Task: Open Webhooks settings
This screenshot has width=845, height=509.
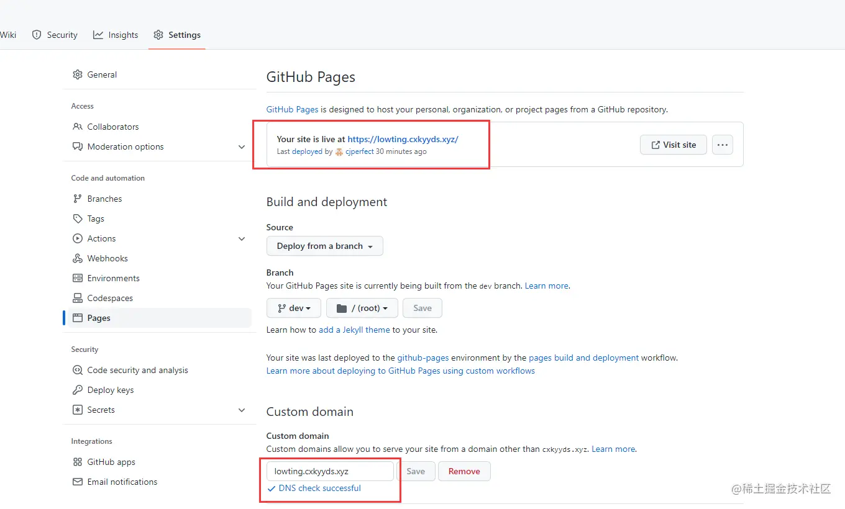Action: point(158,258)
